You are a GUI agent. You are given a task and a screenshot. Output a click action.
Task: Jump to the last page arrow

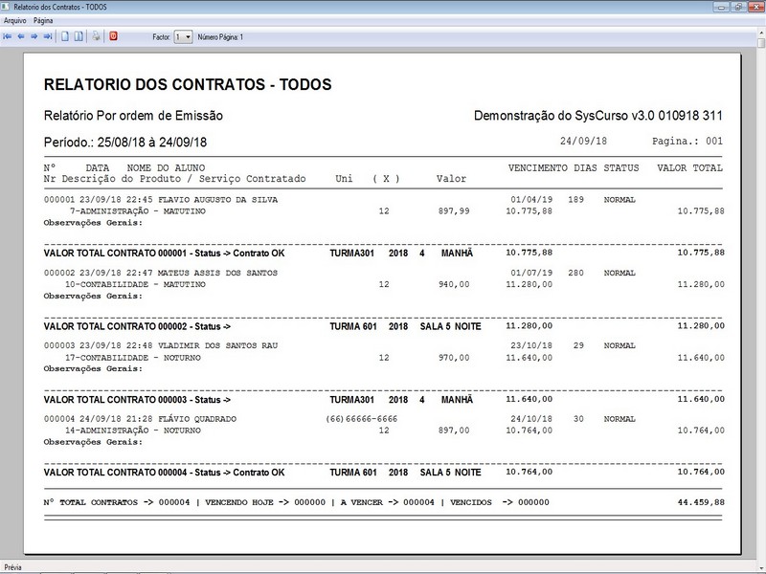(x=47, y=36)
